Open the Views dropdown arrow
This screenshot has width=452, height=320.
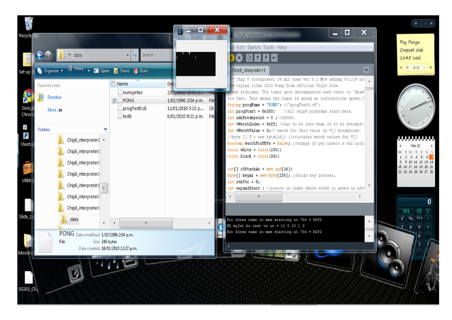[x=89, y=71]
